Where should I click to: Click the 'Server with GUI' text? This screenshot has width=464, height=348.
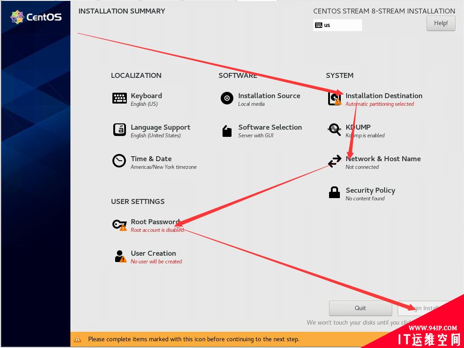point(255,136)
